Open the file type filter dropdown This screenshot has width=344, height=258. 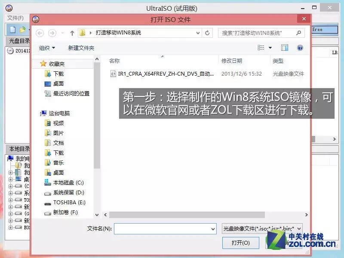click(299, 229)
